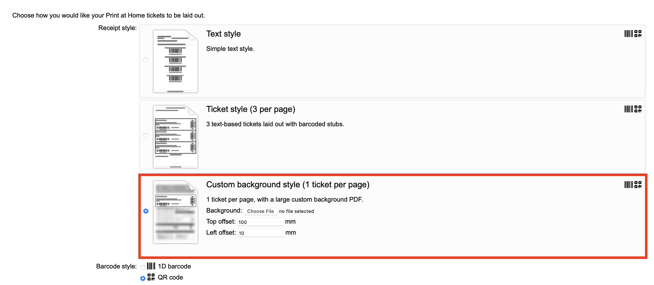Viewport: 654px width, 285px height.
Task: Click QR code icon in Custom background row
Action: (638, 185)
